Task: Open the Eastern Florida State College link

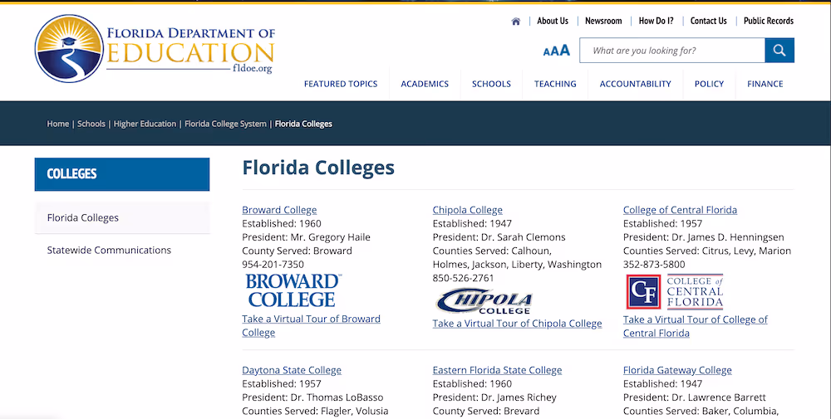Action: [497, 370]
